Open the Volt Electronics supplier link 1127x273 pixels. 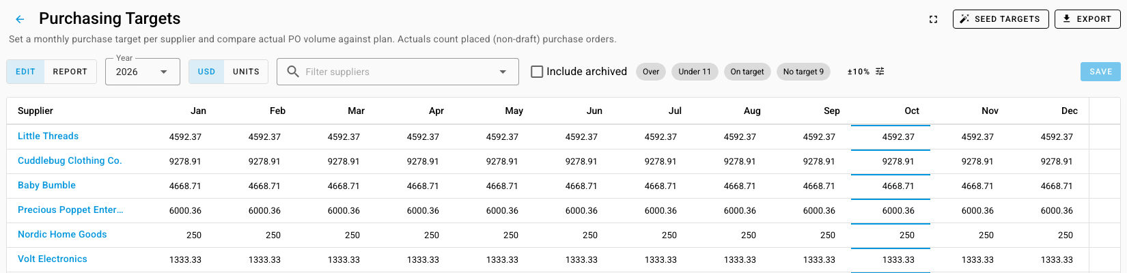tap(53, 259)
